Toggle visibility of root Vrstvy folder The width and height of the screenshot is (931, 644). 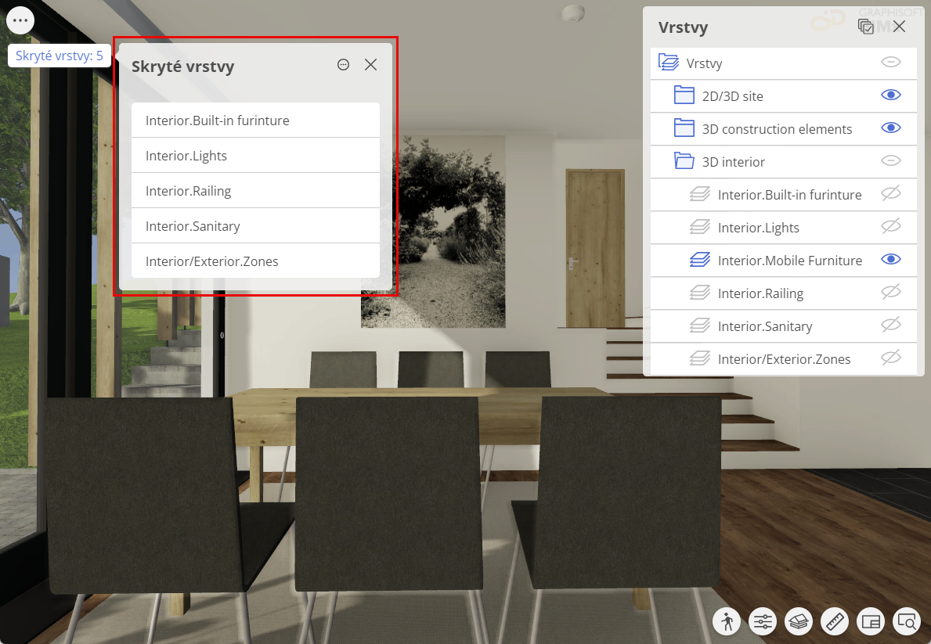click(890, 63)
